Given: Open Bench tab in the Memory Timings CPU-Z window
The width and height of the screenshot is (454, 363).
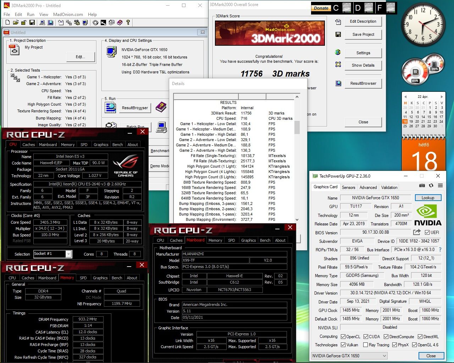Looking at the screenshot, I should pos(117,278).
